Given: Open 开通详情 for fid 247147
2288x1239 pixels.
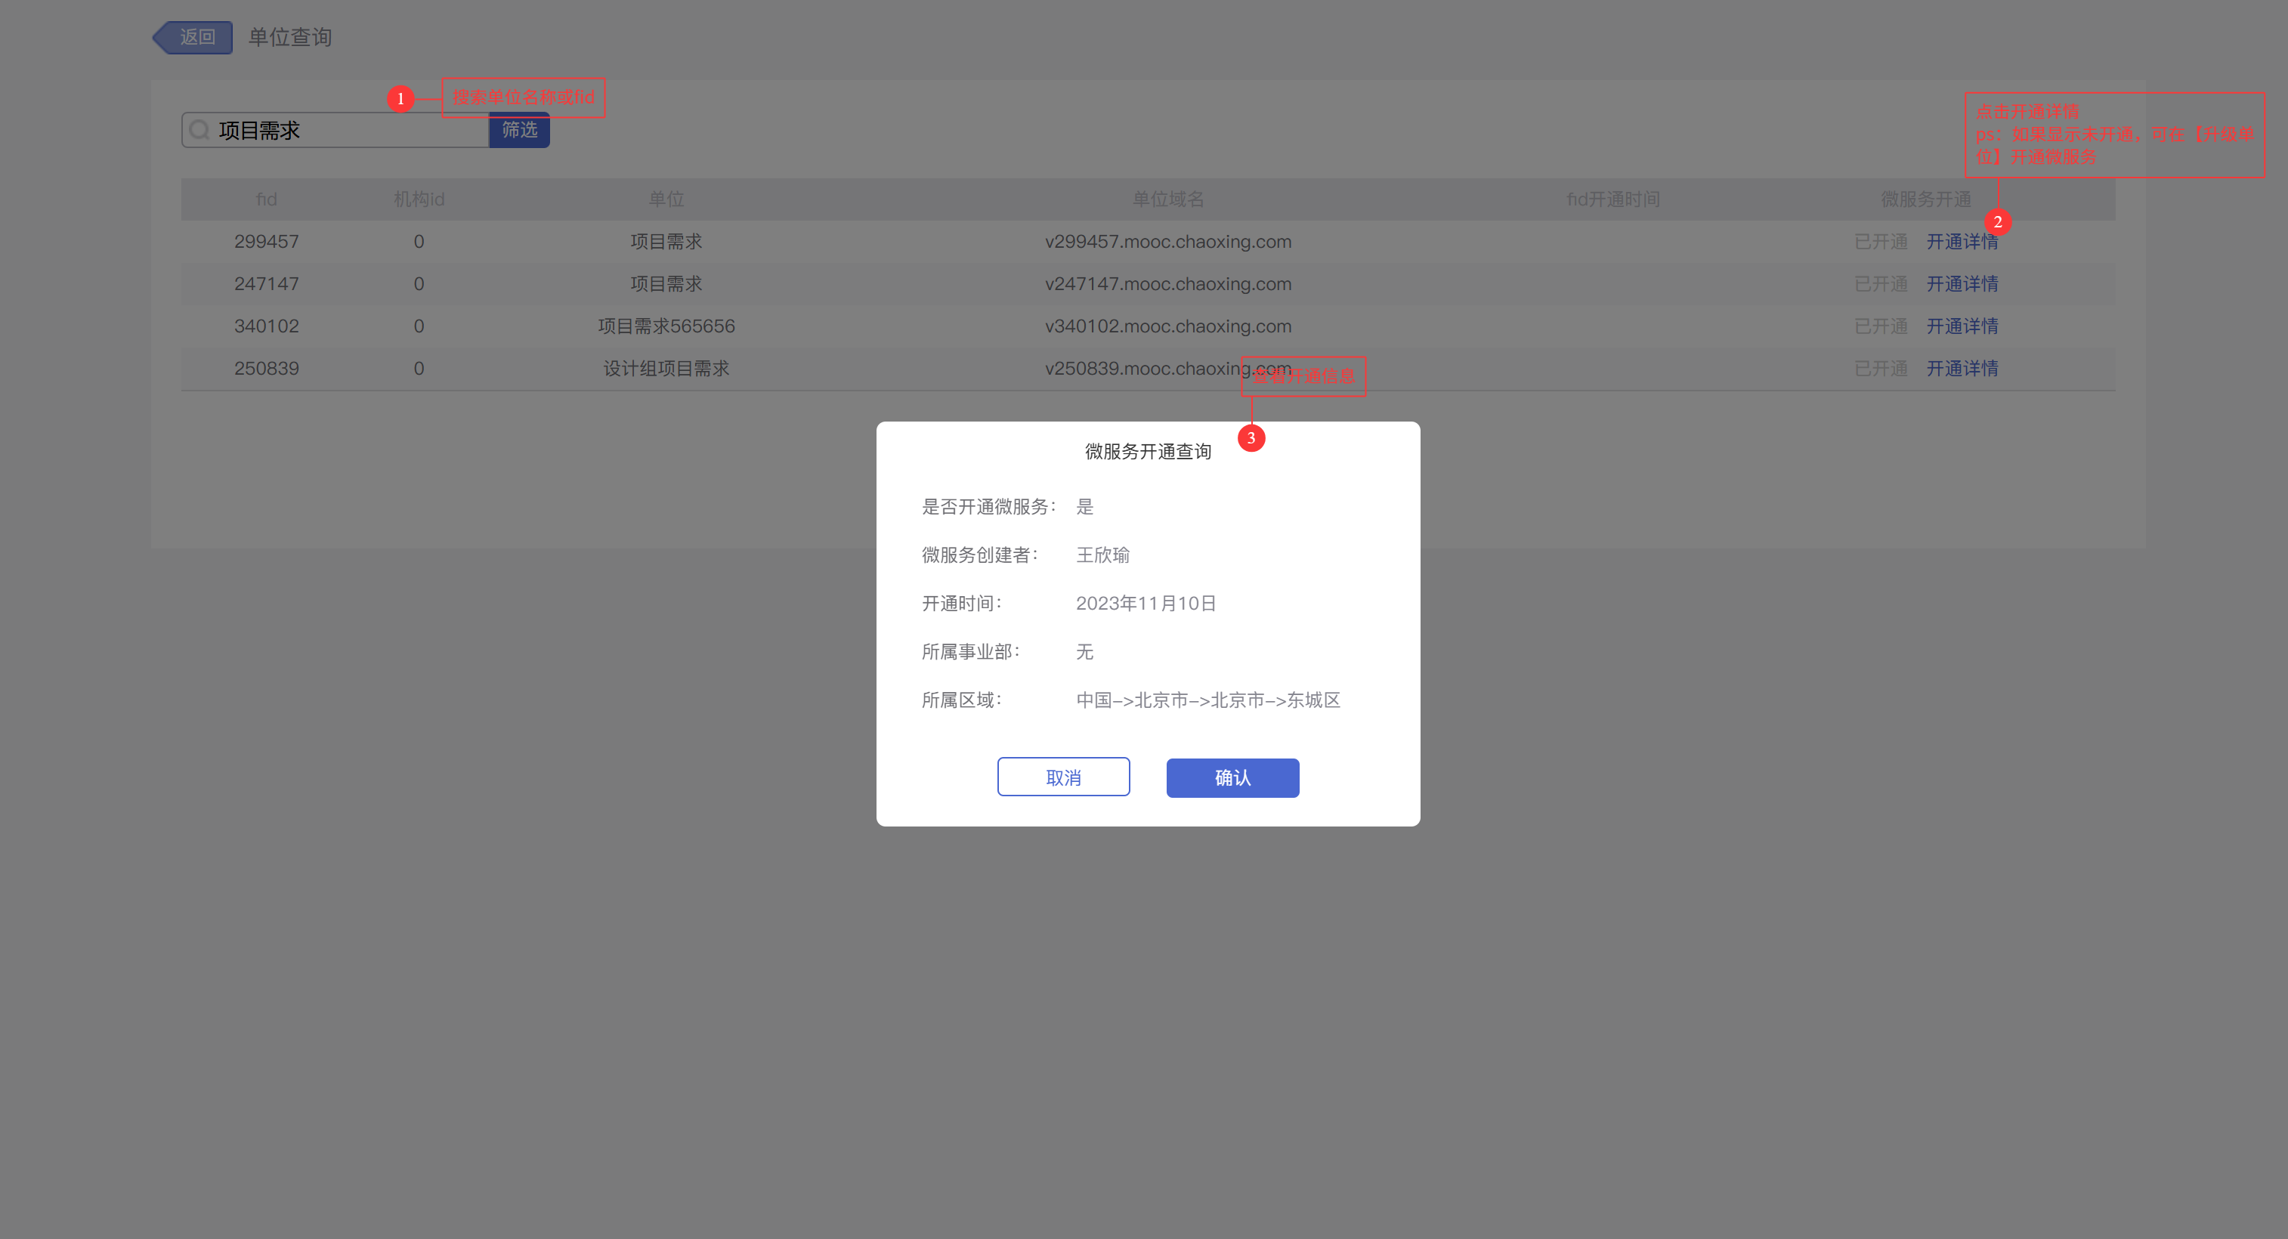Looking at the screenshot, I should (x=1961, y=284).
